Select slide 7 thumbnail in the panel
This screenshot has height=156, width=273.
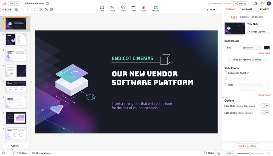point(16,118)
